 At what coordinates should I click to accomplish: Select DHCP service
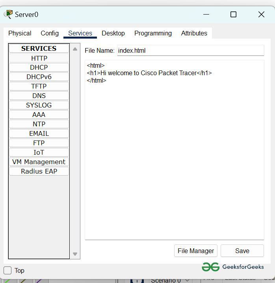[x=39, y=67]
